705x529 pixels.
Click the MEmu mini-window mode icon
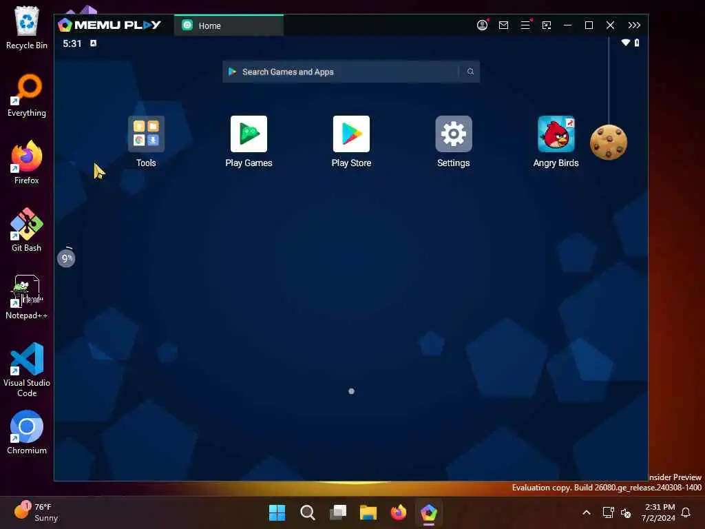pos(546,25)
